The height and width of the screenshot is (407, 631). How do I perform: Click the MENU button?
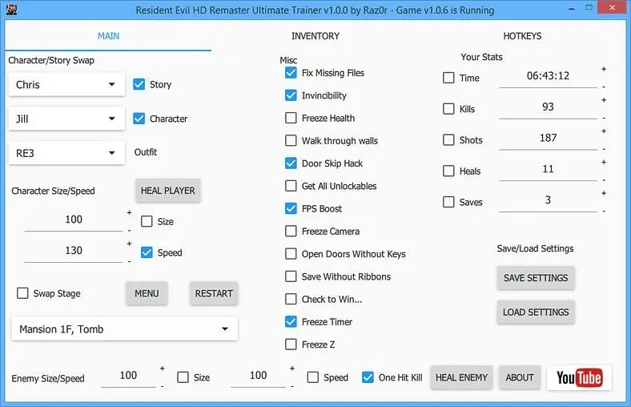(147, 293)
